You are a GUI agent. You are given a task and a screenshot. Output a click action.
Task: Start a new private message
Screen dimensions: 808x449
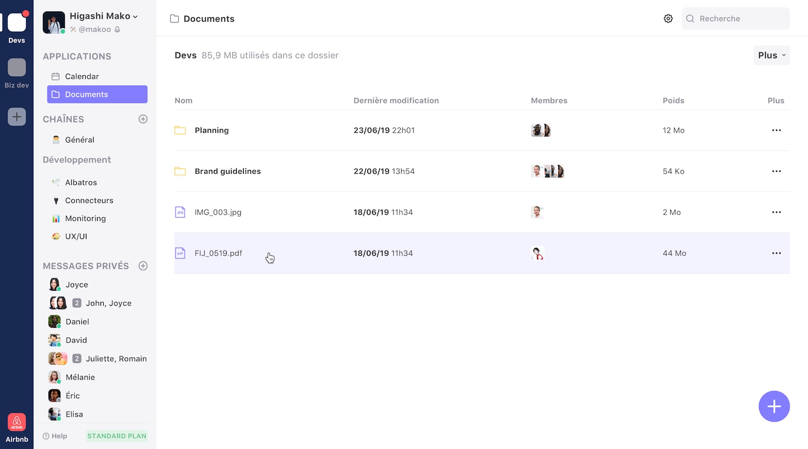[x=143, y=266]
